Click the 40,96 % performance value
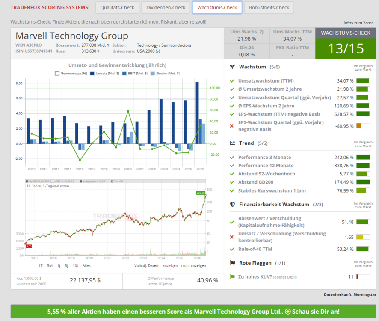 click(207, 280)
